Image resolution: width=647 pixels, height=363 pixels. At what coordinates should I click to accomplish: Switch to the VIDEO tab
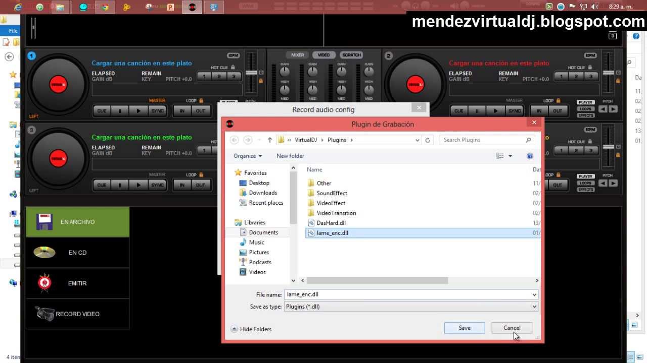tap(323, 55)
